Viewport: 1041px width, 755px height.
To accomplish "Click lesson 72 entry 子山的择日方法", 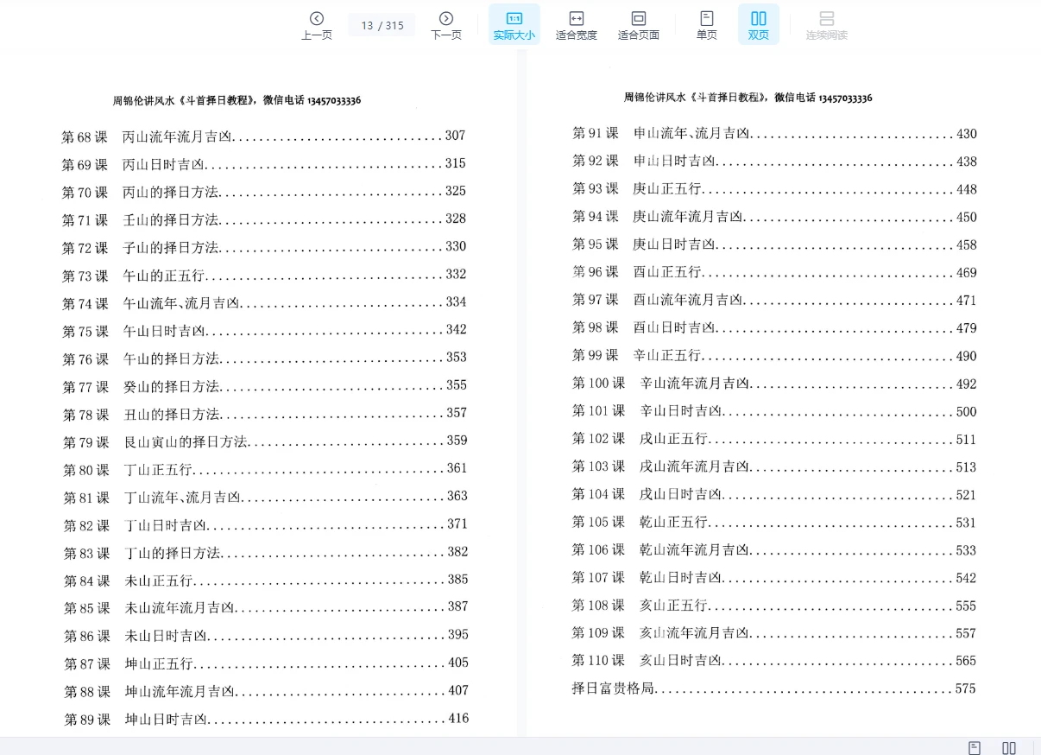I will 264,247.
